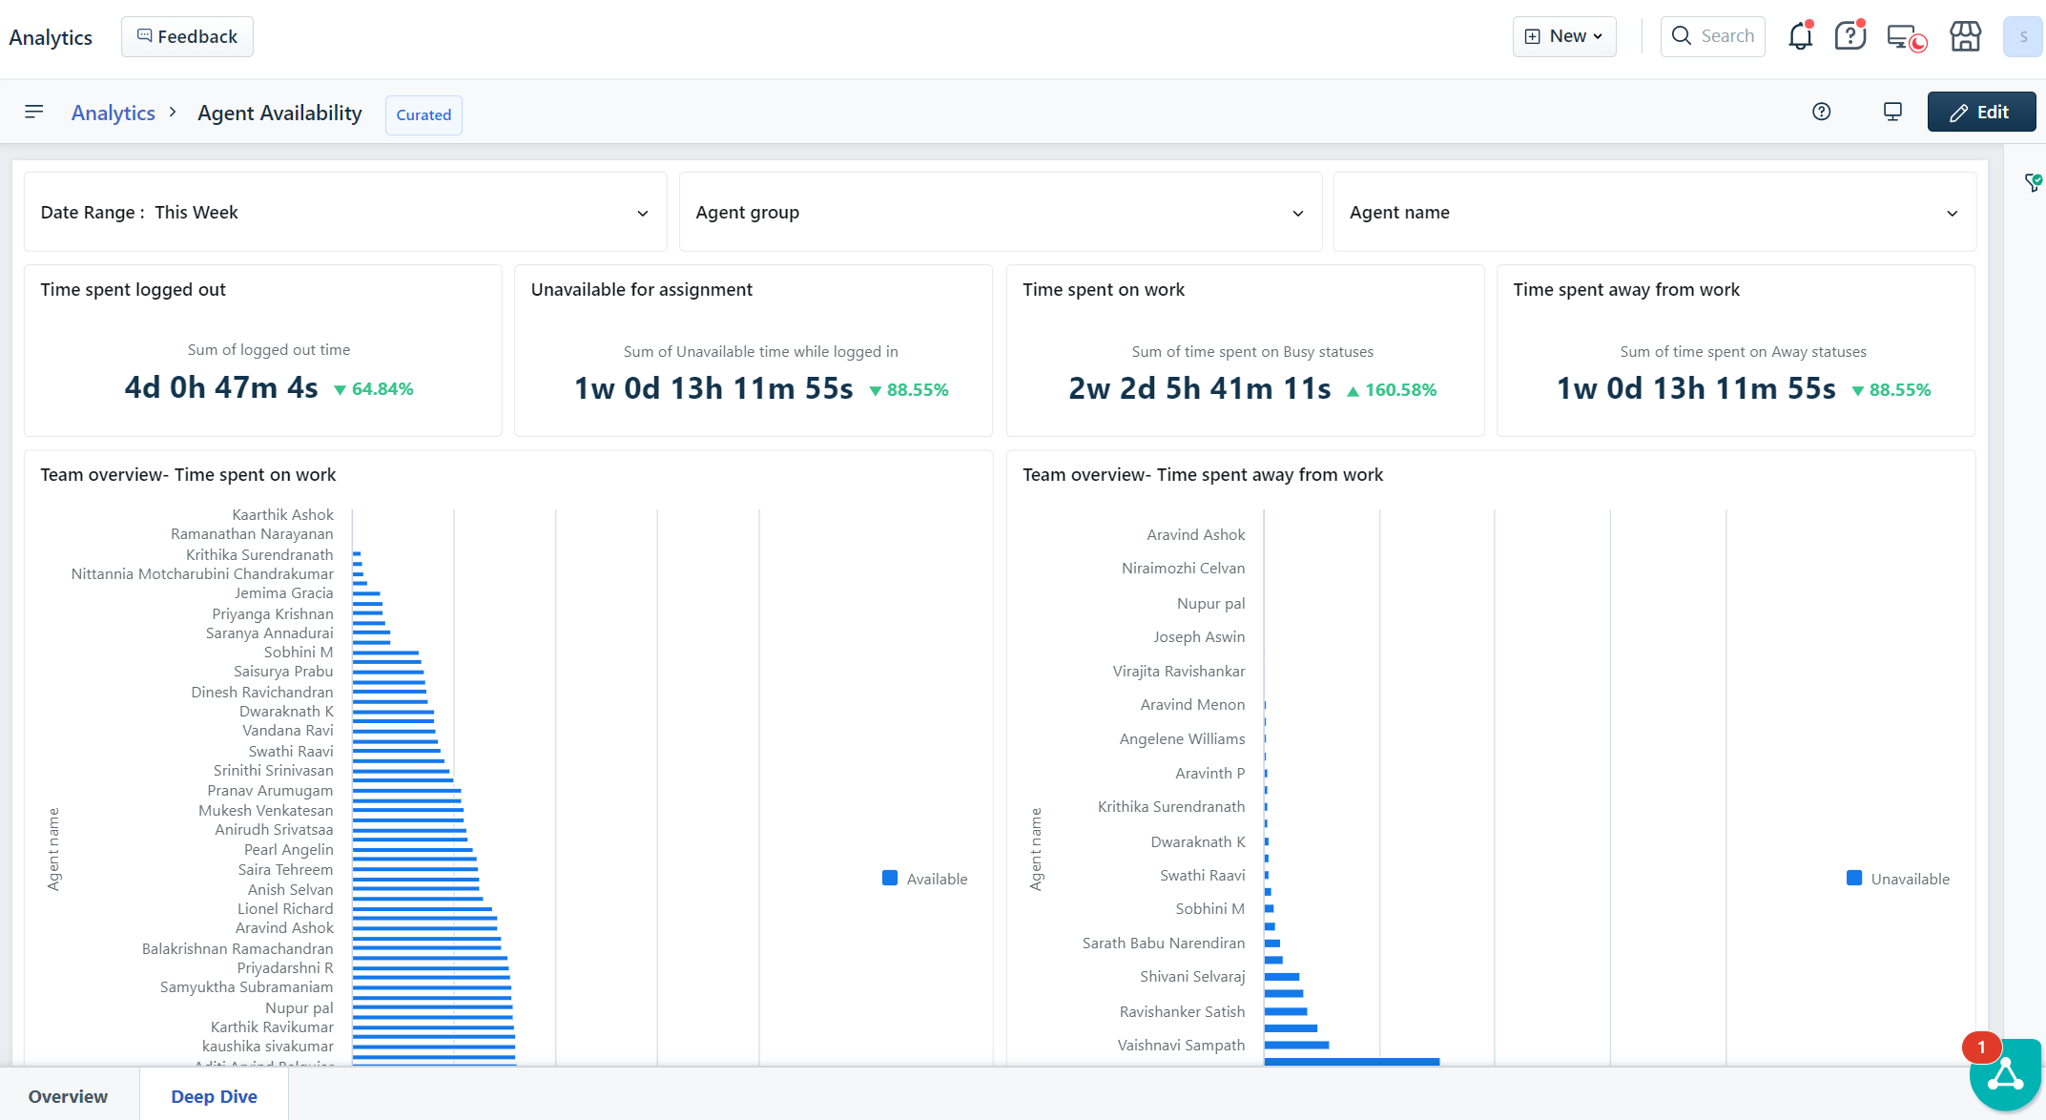Image resolution: width=2046 pixels, height=1120 pixels.
Task: Click the Edit button
Action: coord(1980,112)
